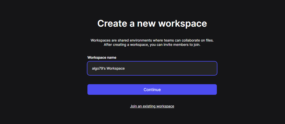This screenshot has width=285, height=124.
Task: Click the line "After creating a workspace..."
Action: [152, 45]
